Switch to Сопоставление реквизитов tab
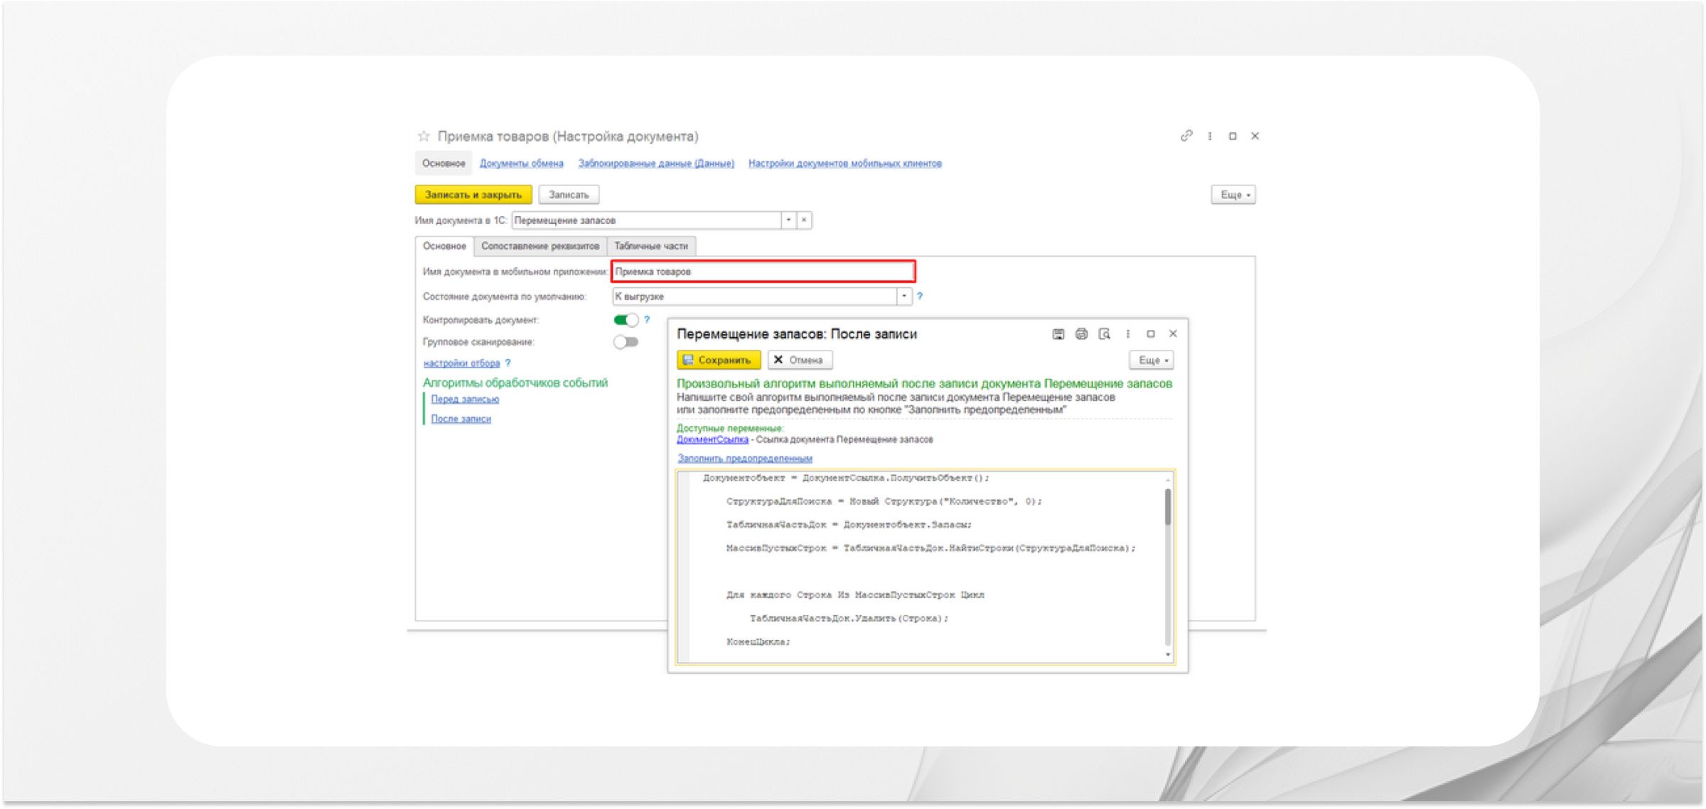This screenshot has height=809, width=1706. pos(540,246)
